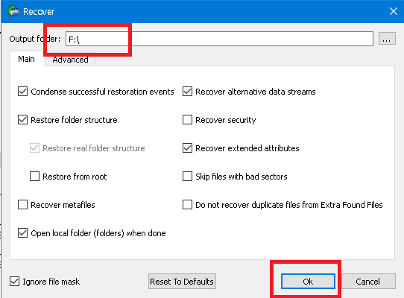
Task: Enable Recover metafiles option
Action: [22, 205]
